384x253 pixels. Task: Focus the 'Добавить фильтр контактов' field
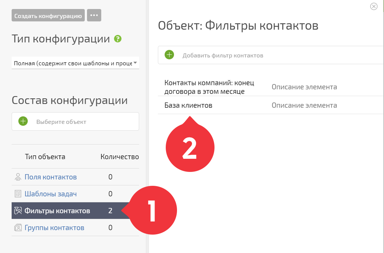tap(271, 55)
